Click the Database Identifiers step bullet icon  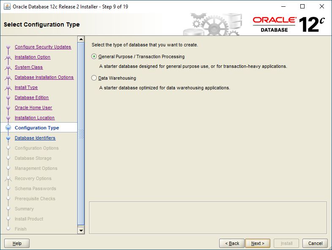pyautogui.click(x=8, y=138)
